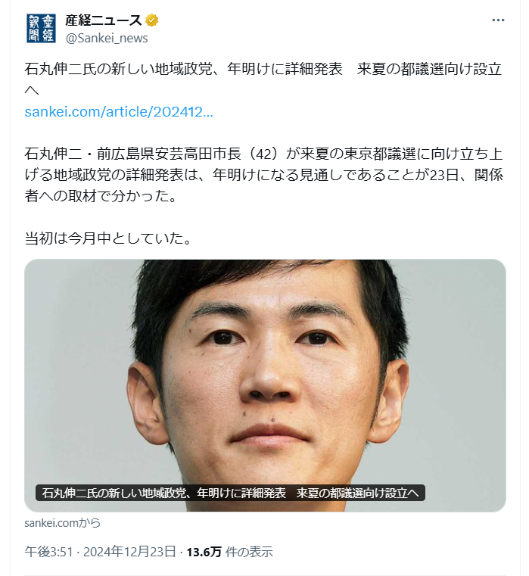
Task: Click the gold verified badge next to 産経ニュース
Action: [151, 20]
